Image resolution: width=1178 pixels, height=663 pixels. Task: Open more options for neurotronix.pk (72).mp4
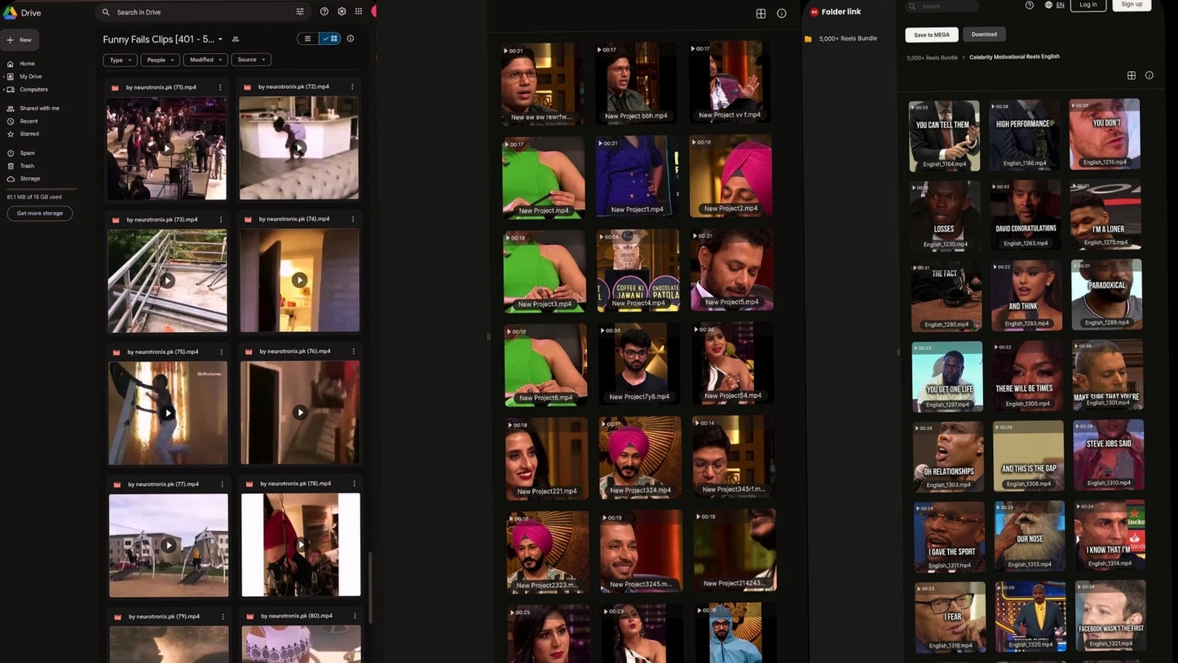pyautogui.click(x=352, y=86)
